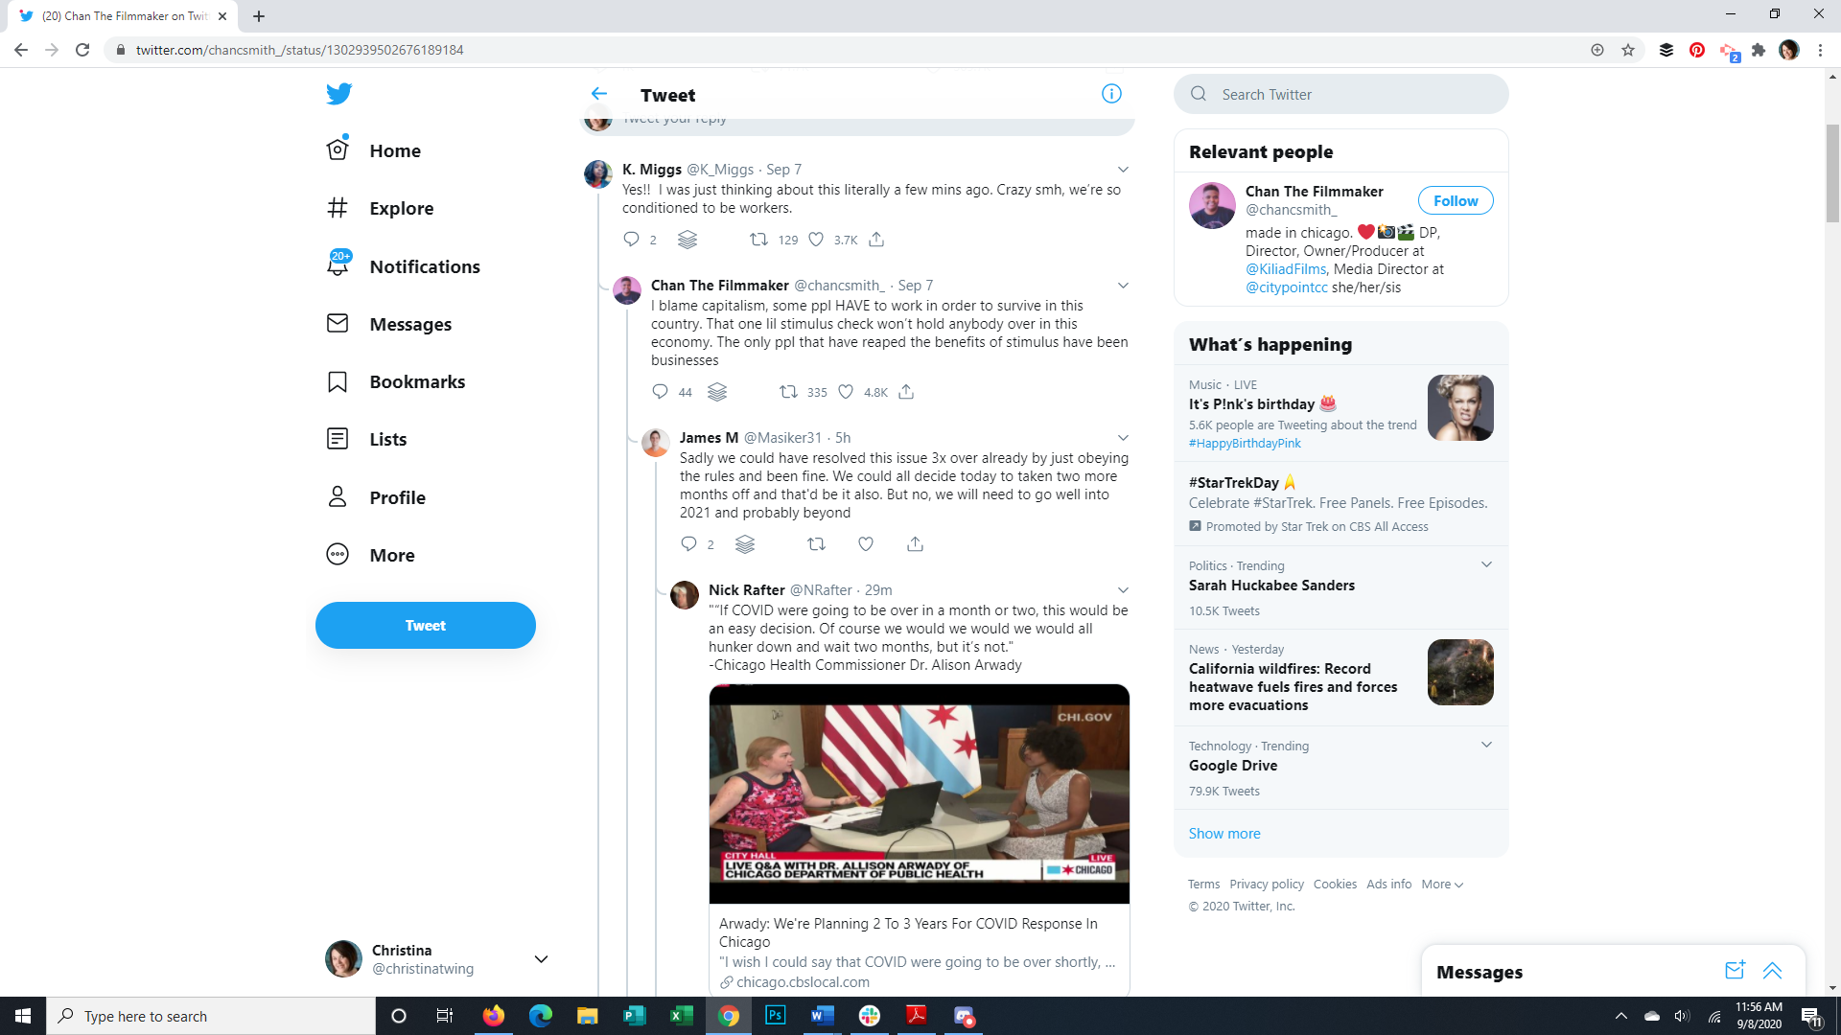Expand options for Sarah Huckabee Sanders trend

1486,564
